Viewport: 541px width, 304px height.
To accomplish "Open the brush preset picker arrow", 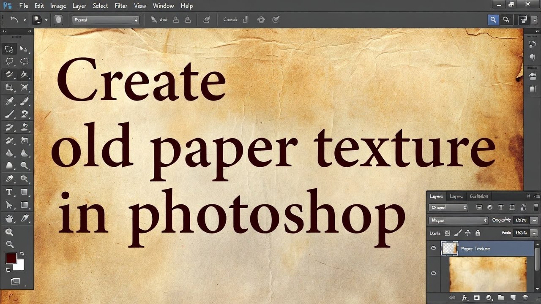I will click(46, 20).
